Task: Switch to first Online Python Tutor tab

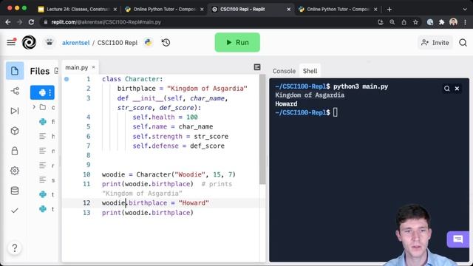Action: click(164, 10)
